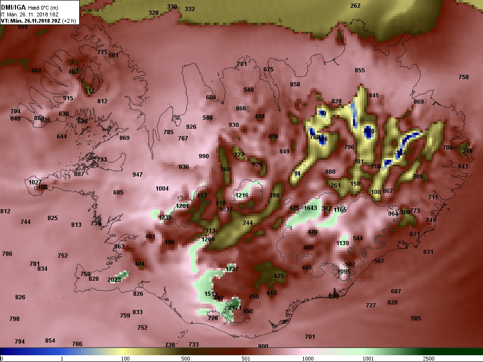Click the 1238 height value
The width and height of the screenshot is (483, 362).
point(165,218)
